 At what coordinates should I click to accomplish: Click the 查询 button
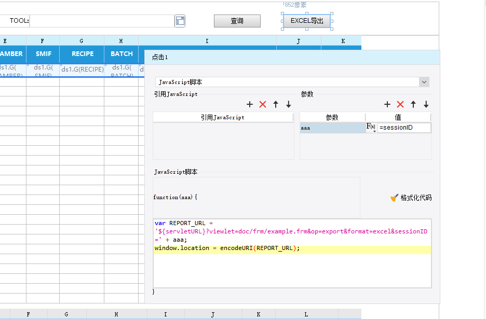pyautogui.click(x=237, y=21)
